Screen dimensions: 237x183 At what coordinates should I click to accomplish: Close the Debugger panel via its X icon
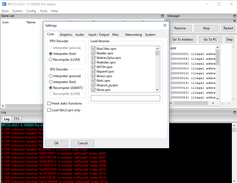tap(234, 21)
